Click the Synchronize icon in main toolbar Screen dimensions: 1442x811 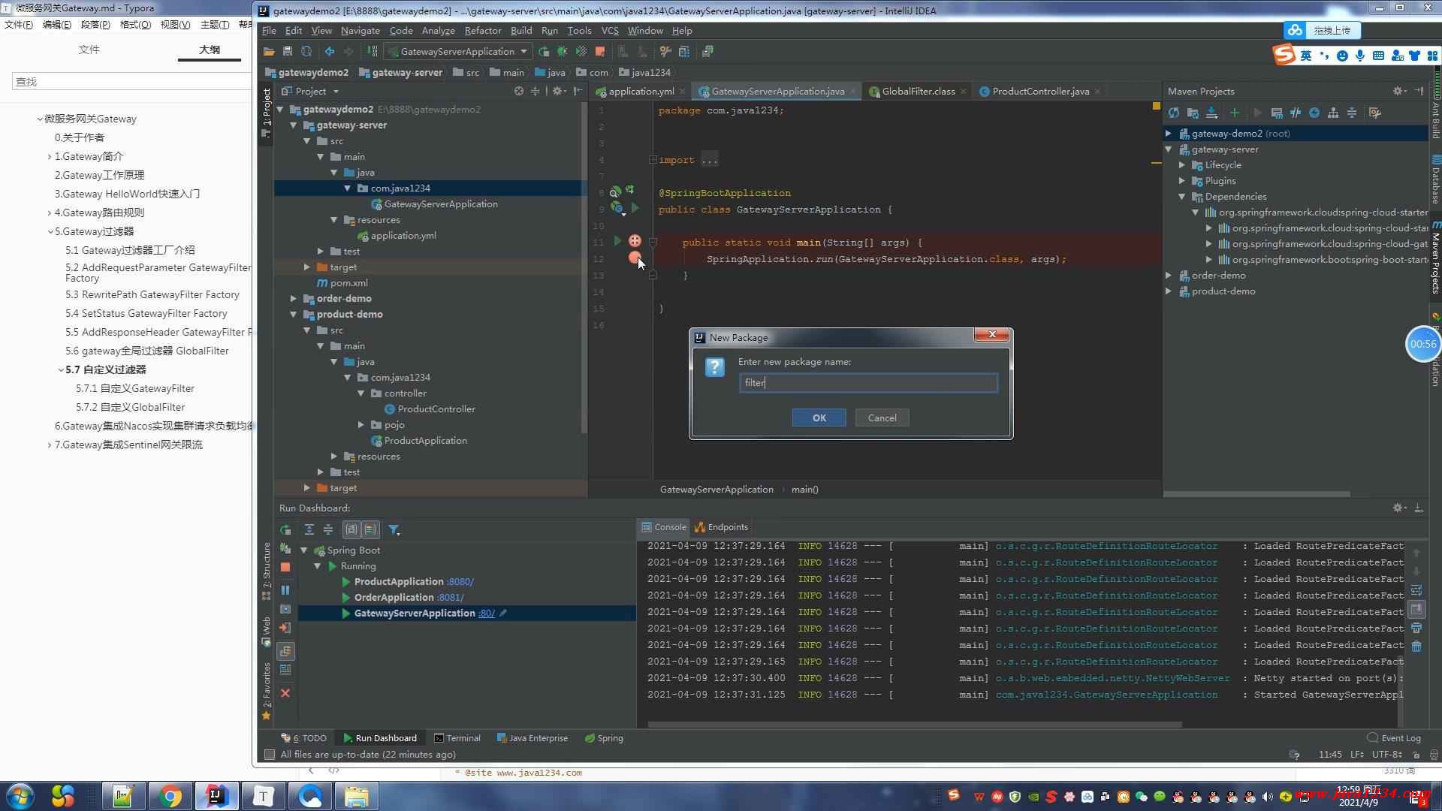point(306,51)
